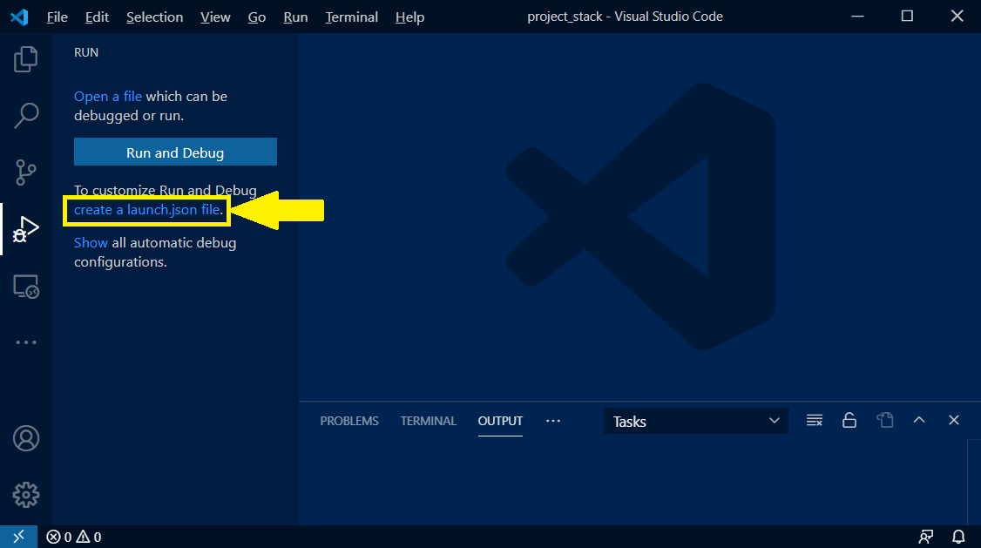Open the Run menu
The height and width of the screenshot is (548, 981).
[295, 17]
